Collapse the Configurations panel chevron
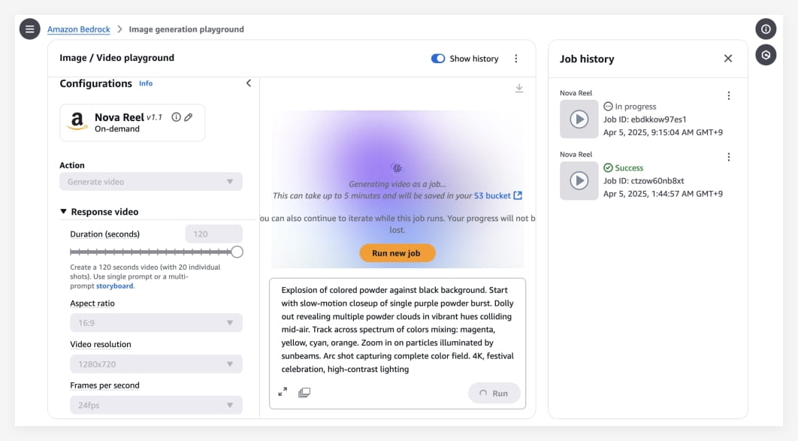 pyautogui.click(x=249, y=83)
